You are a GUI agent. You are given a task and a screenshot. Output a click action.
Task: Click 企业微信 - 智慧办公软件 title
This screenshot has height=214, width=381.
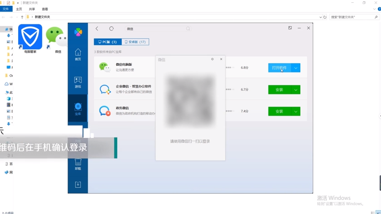tap(134, 87)
